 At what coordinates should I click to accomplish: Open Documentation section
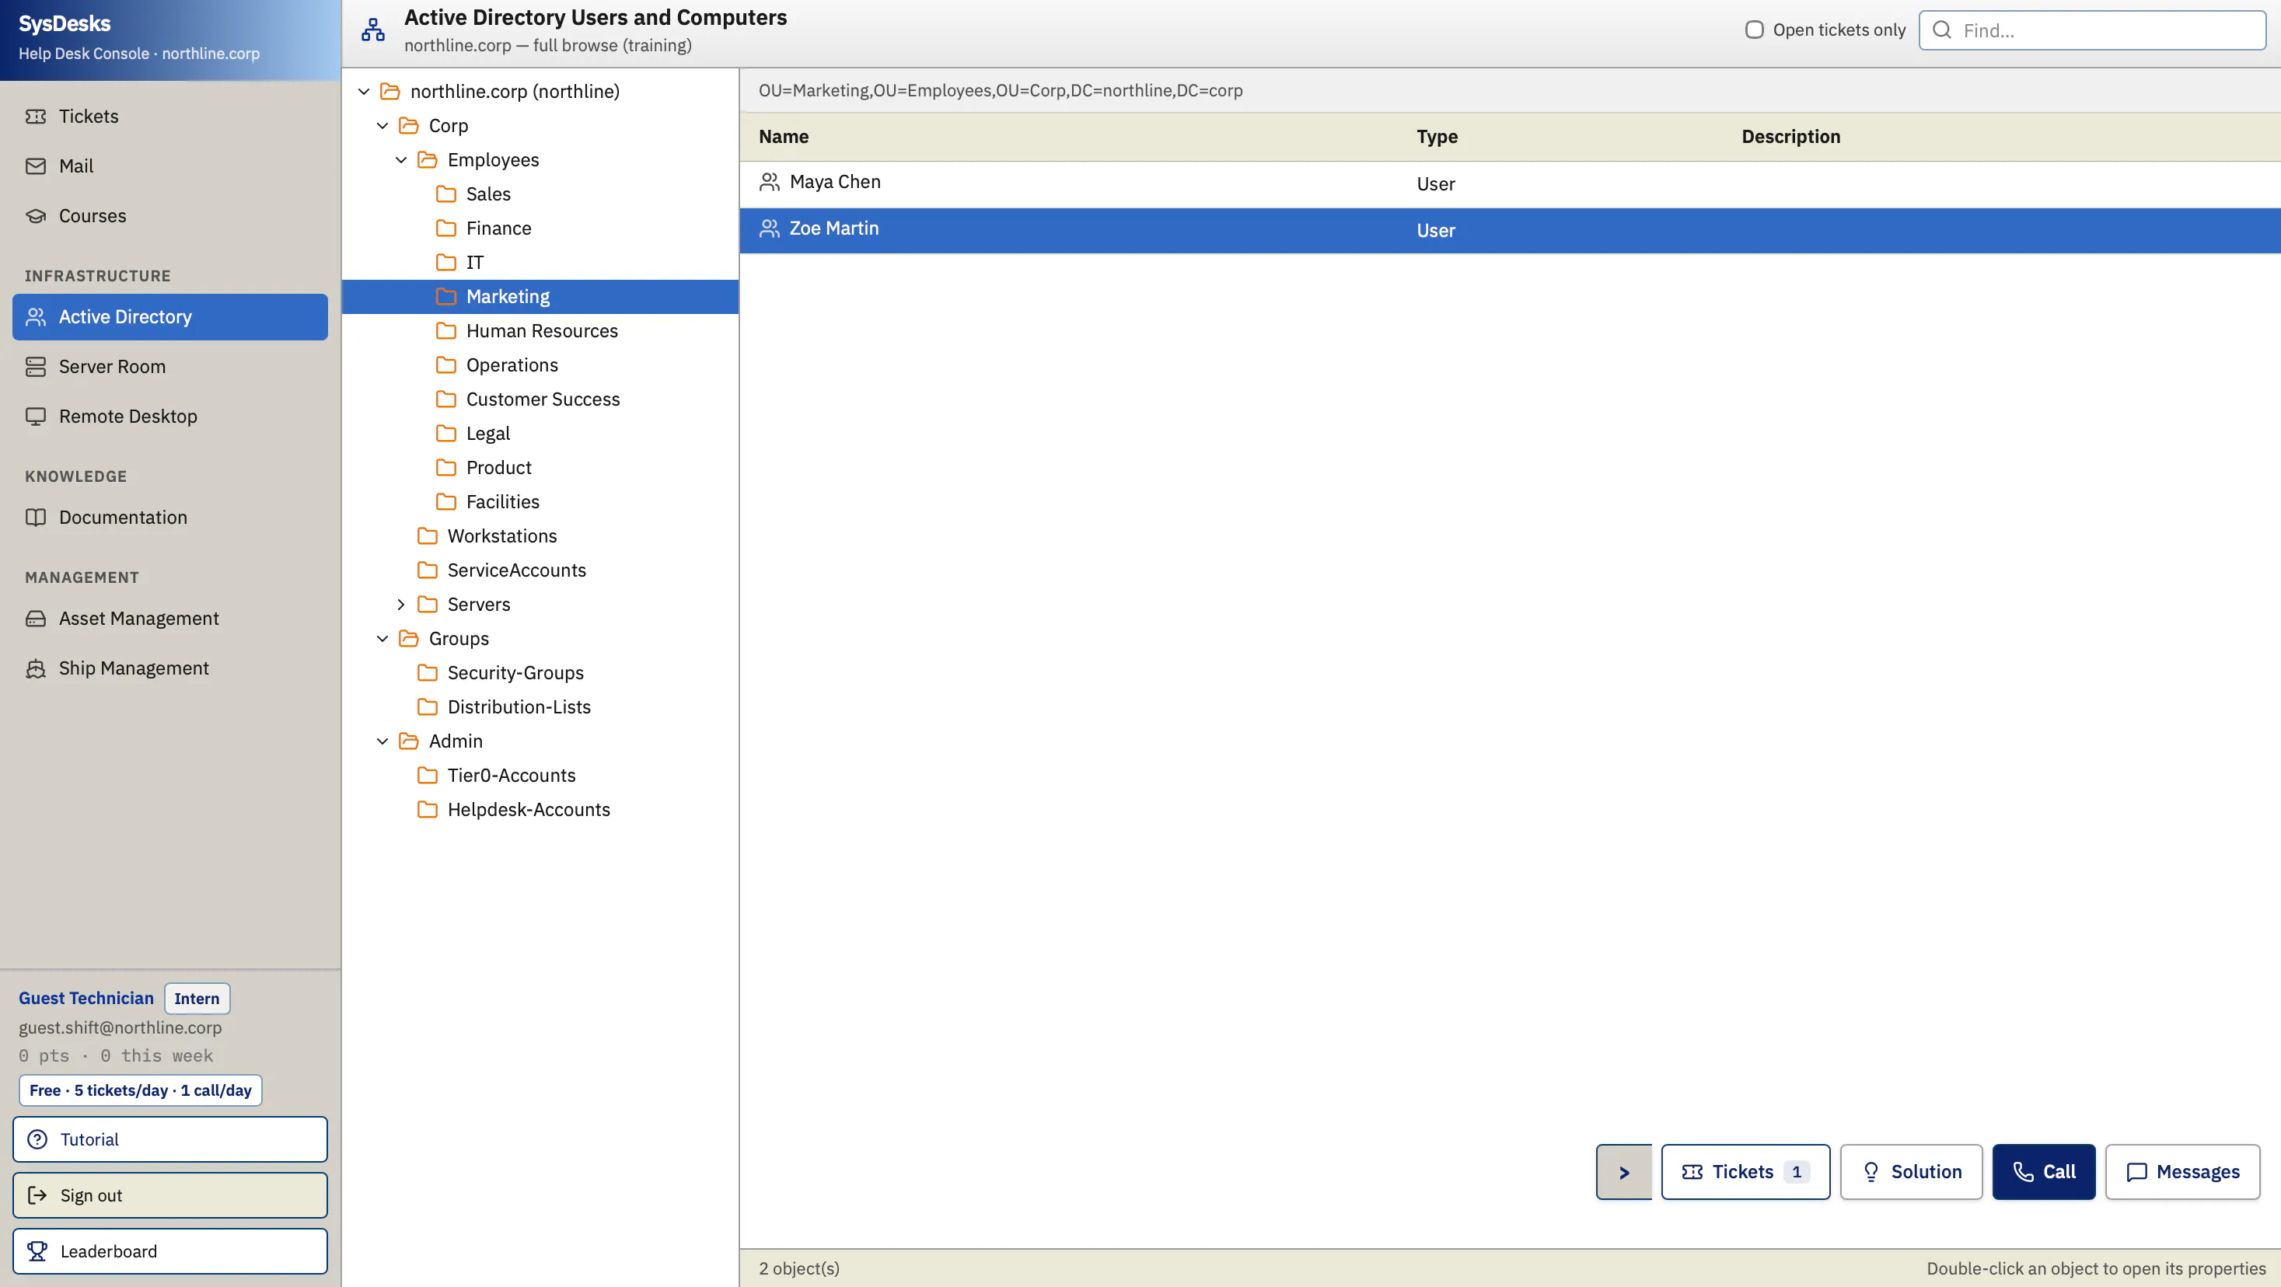[x=170, y=517]
